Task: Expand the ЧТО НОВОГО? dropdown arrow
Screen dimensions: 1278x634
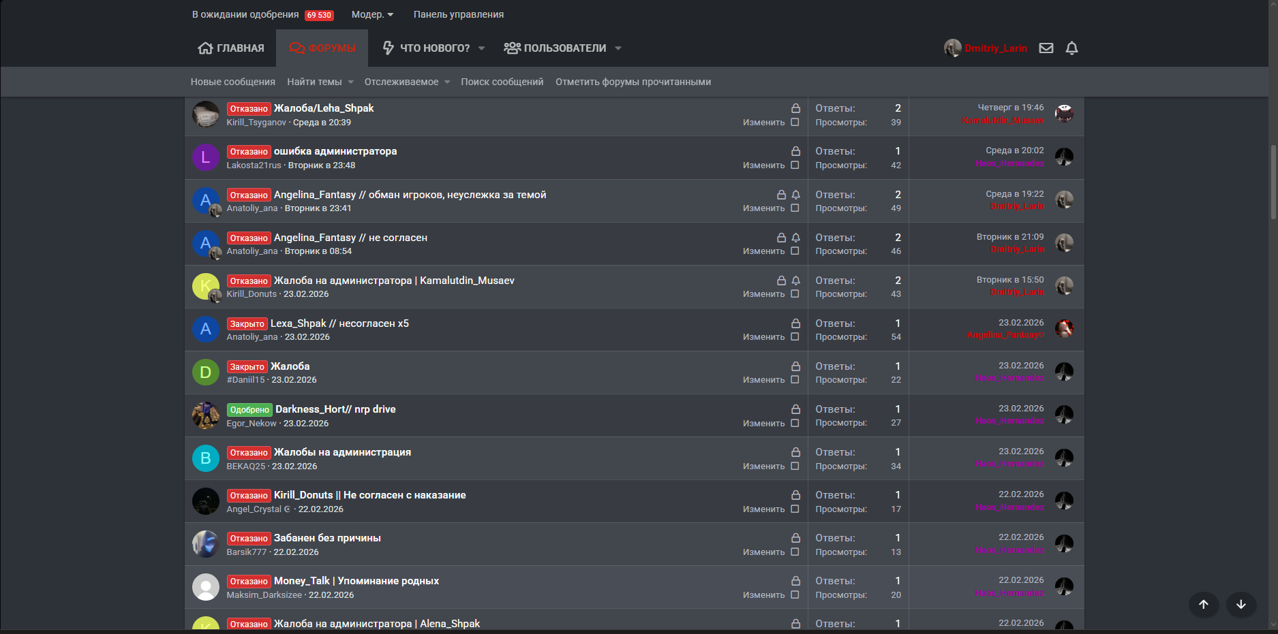Action: (x=481, y=48)
